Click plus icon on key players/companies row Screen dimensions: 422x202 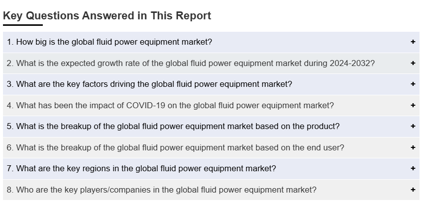pyautogui.click(x=413, y=190)
